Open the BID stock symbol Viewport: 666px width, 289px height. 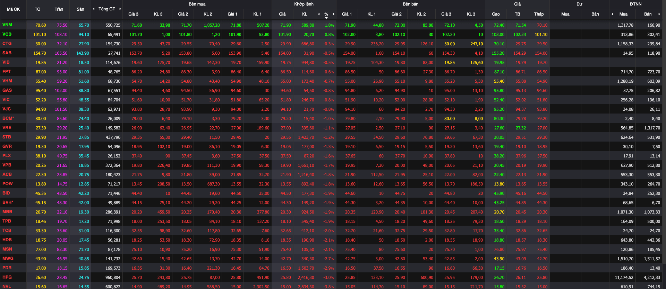pos(6,193)
